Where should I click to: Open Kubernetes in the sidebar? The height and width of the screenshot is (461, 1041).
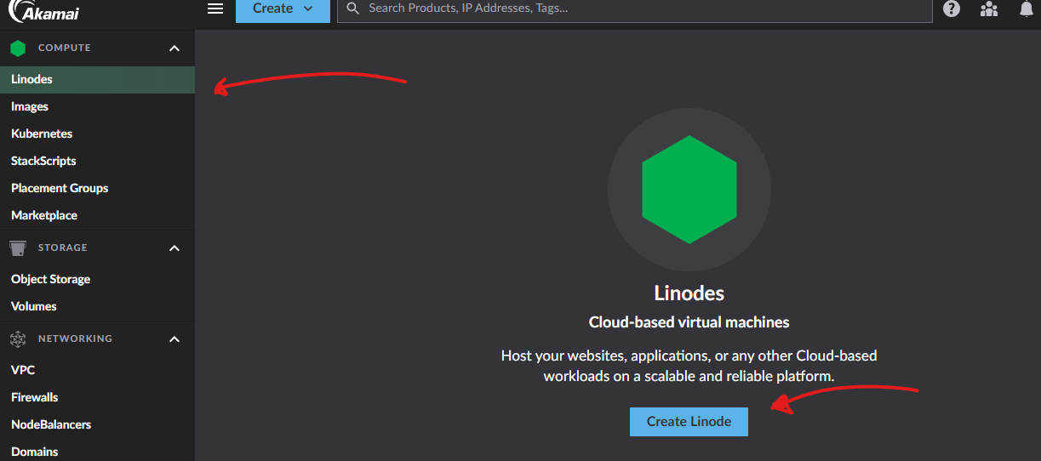click(x=97, y=134)
